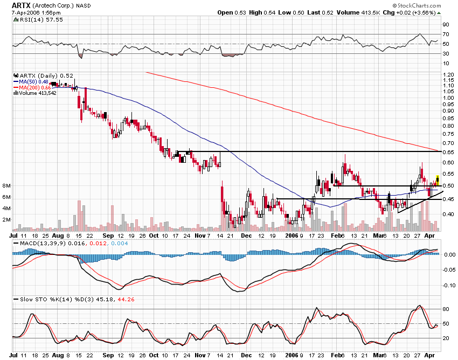Click the red MA(200) legend line

(x=16, y=88)
